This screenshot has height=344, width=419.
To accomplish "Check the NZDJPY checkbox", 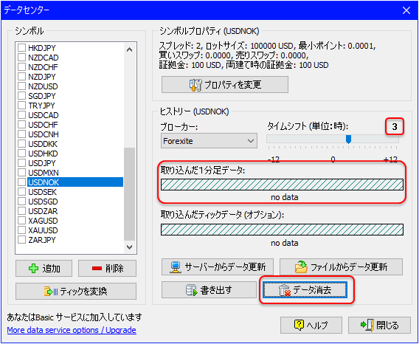I will click(x=21, y=77).
